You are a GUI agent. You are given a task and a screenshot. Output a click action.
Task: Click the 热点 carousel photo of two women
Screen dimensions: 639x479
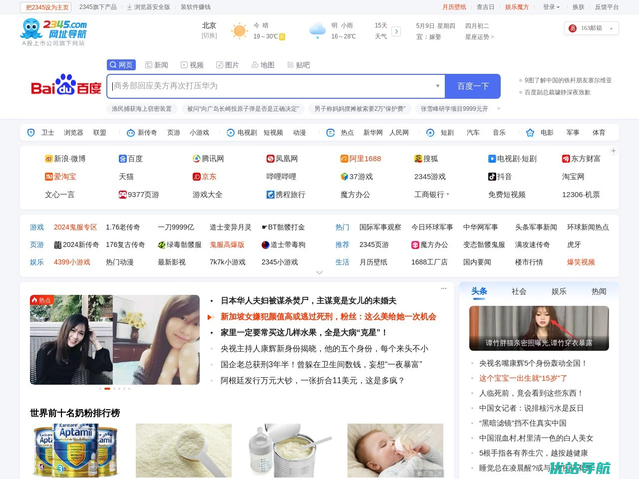click(115, 340)
